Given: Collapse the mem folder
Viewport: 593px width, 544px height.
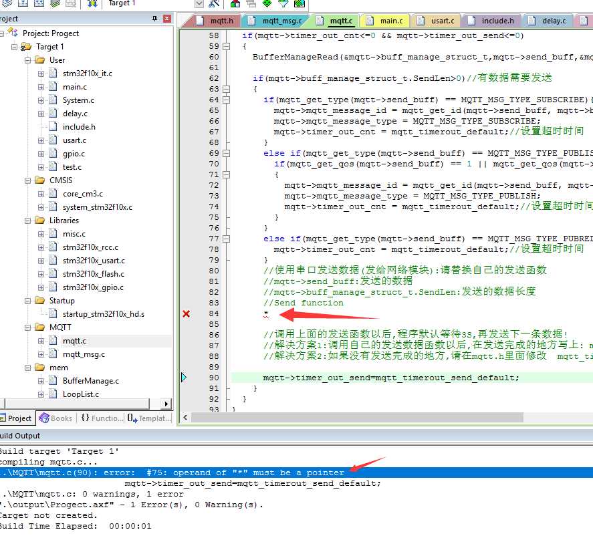Looking at the screenshot, I should (x=27, y=368).
